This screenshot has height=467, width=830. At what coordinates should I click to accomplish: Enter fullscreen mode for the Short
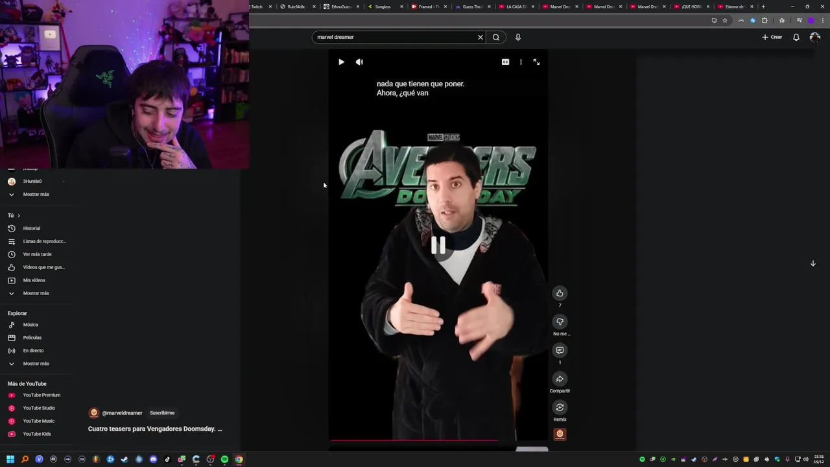coord(536,62)
